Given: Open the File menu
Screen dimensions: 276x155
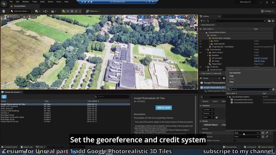Looking at the screenshot, I should coord(11,2).
